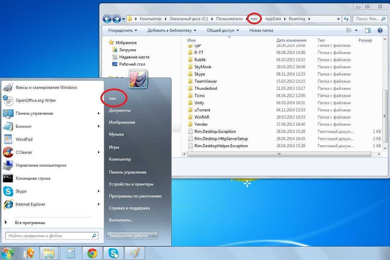This screenshot has width=390, height=260.
Task: Click horizontal scrollbar in file list
Action: [279, 154]
